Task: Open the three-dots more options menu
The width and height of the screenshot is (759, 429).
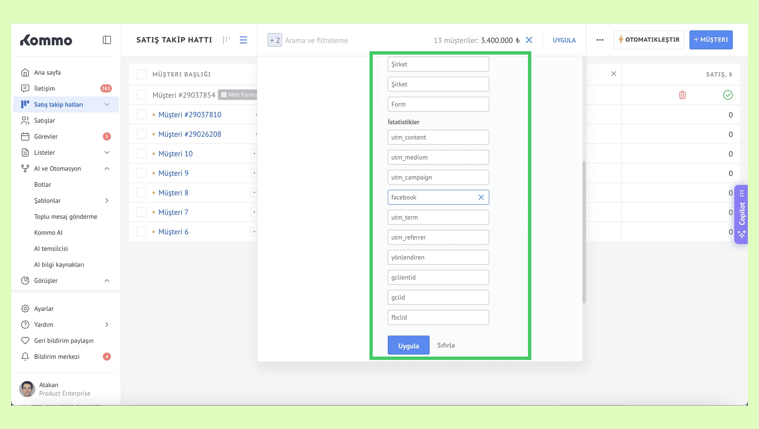Action: point(600,40)
